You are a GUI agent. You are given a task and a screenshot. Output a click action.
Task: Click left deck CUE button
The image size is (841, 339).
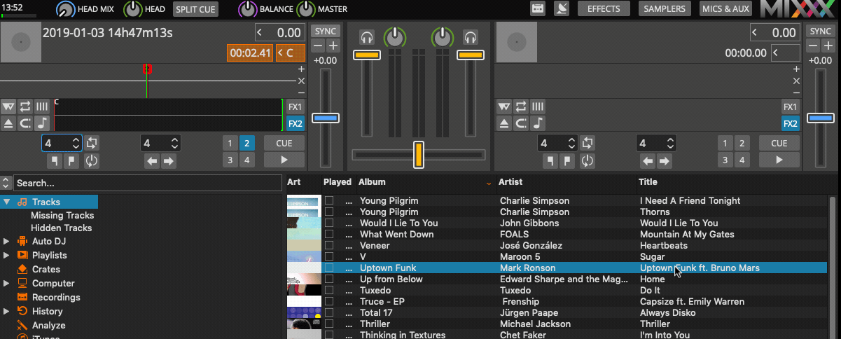(284, 143)
